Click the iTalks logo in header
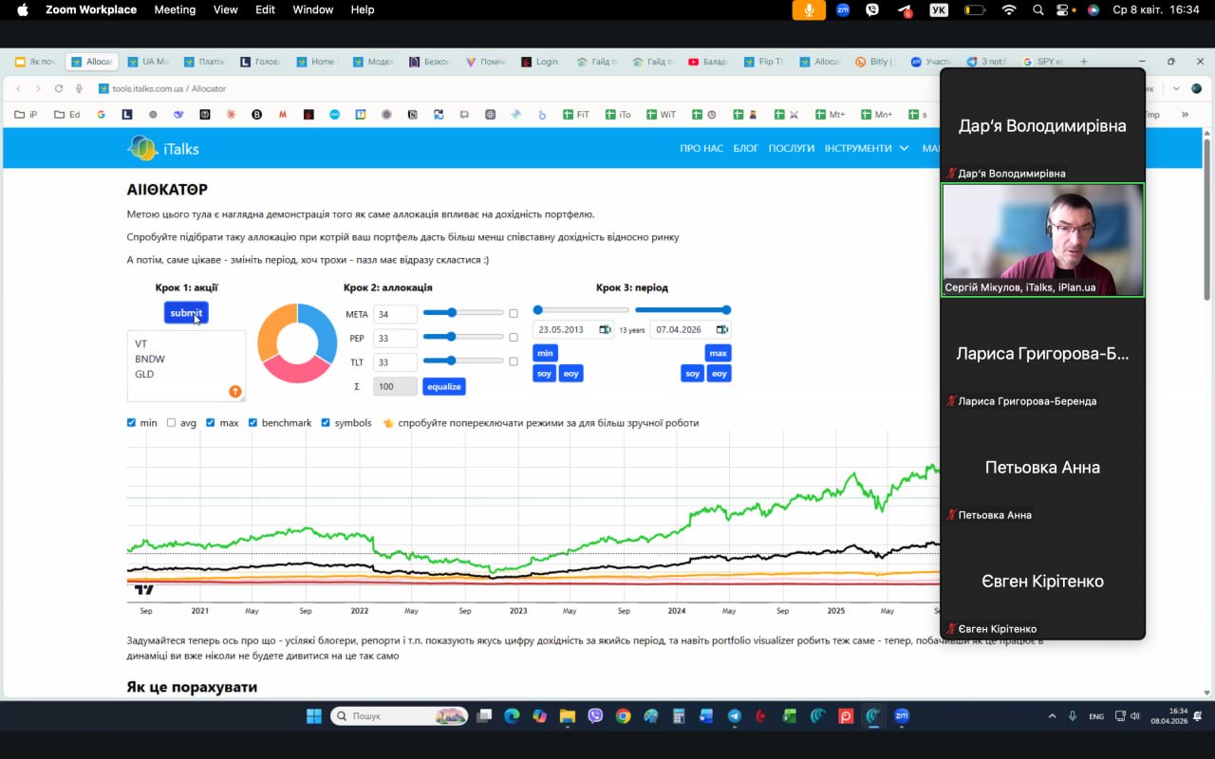This screenshot has width=1215, height=759. click(163, 148)
